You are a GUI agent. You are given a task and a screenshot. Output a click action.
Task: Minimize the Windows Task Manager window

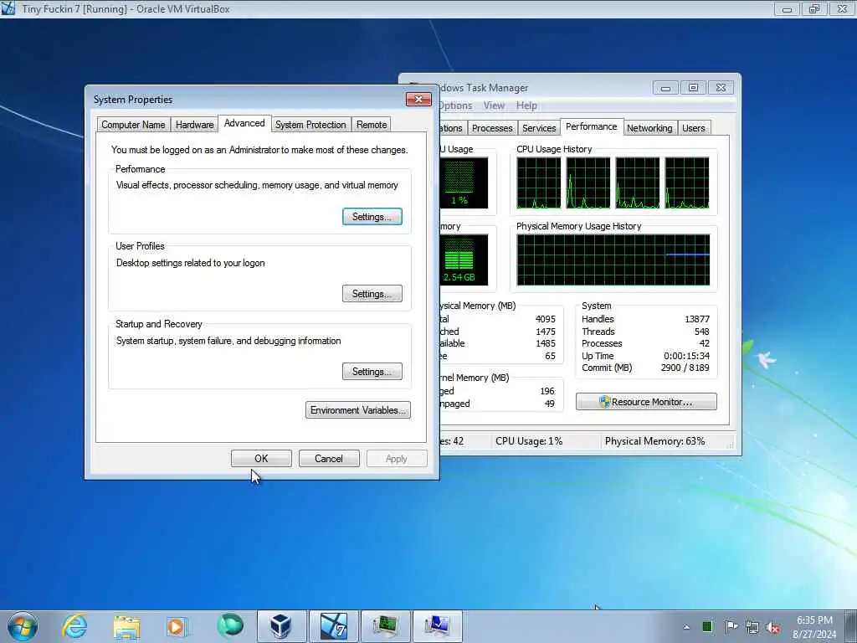[x=665, y=87]
